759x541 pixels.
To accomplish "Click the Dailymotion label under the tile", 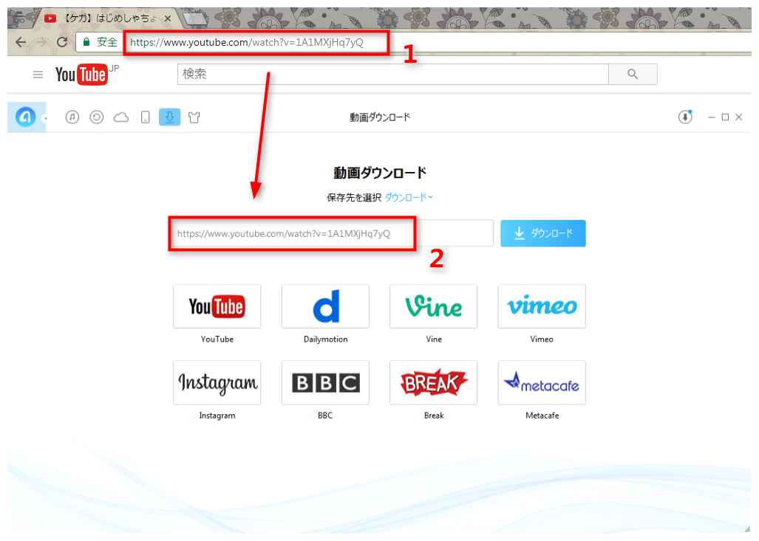I will pos(325,340).
